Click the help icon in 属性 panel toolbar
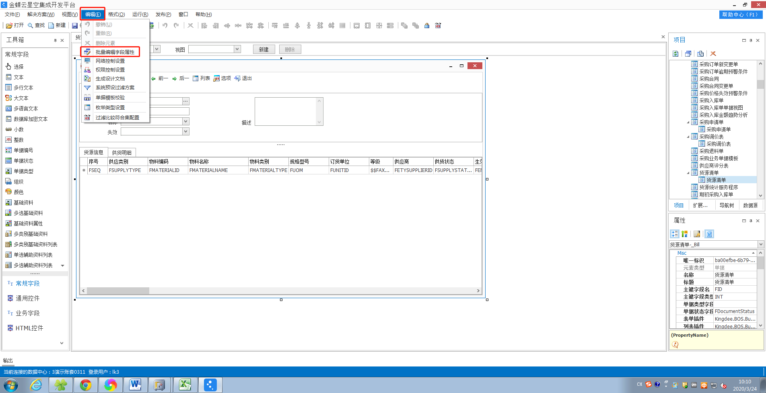 tap(709, 234)
